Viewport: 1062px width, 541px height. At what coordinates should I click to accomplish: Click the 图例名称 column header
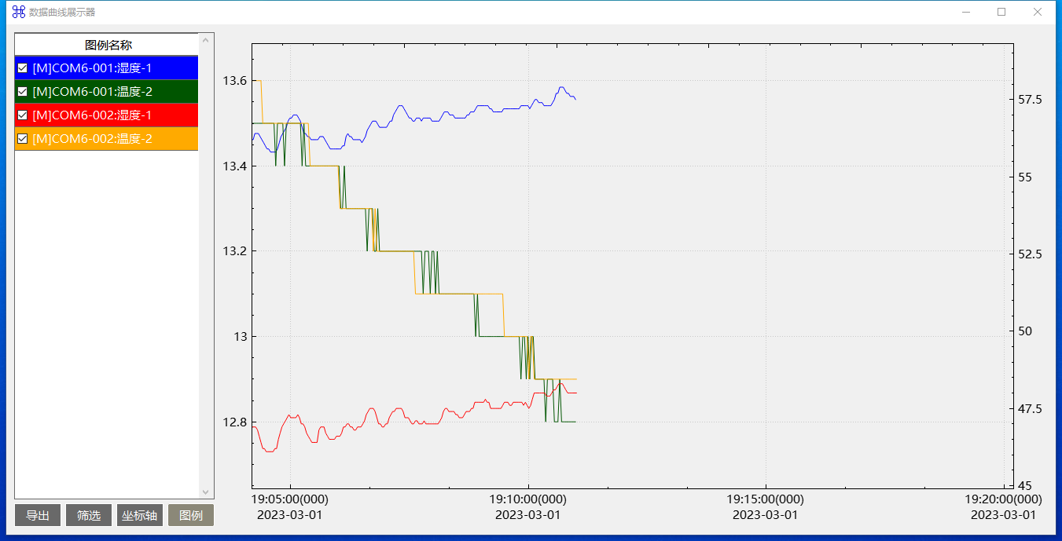coord(108,45)
